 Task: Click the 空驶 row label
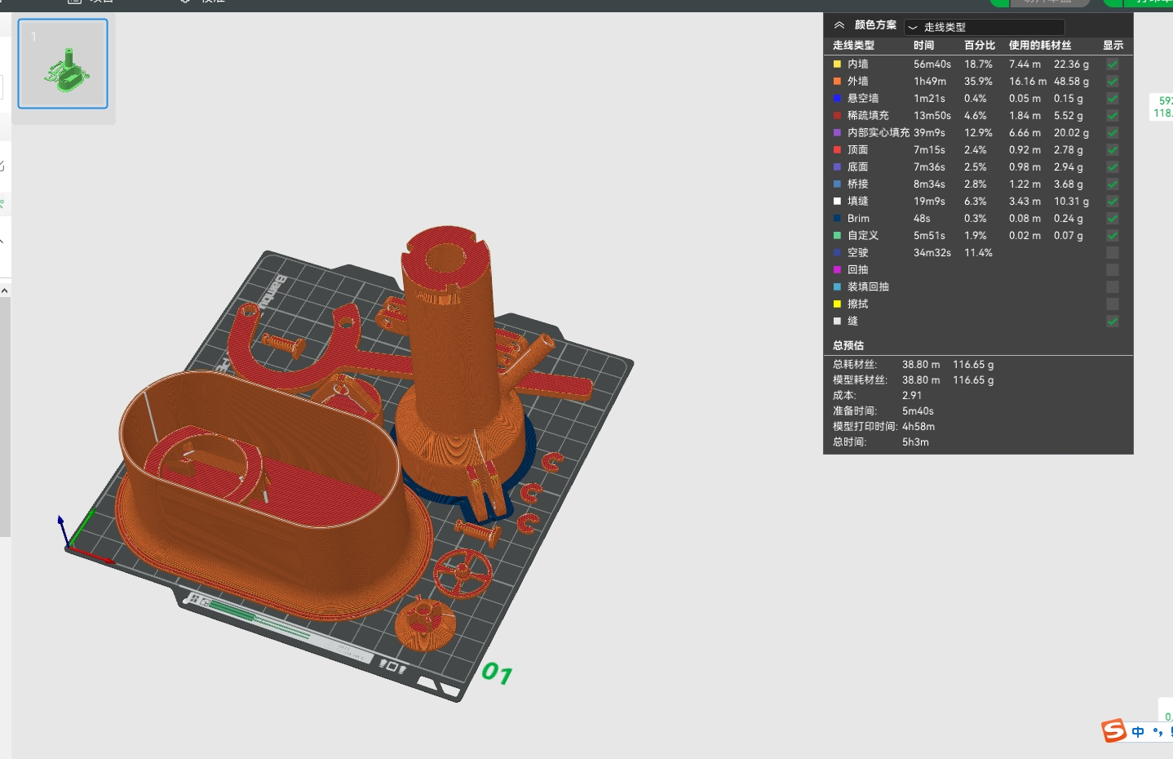pyautogui.click(x=857, y=253)
